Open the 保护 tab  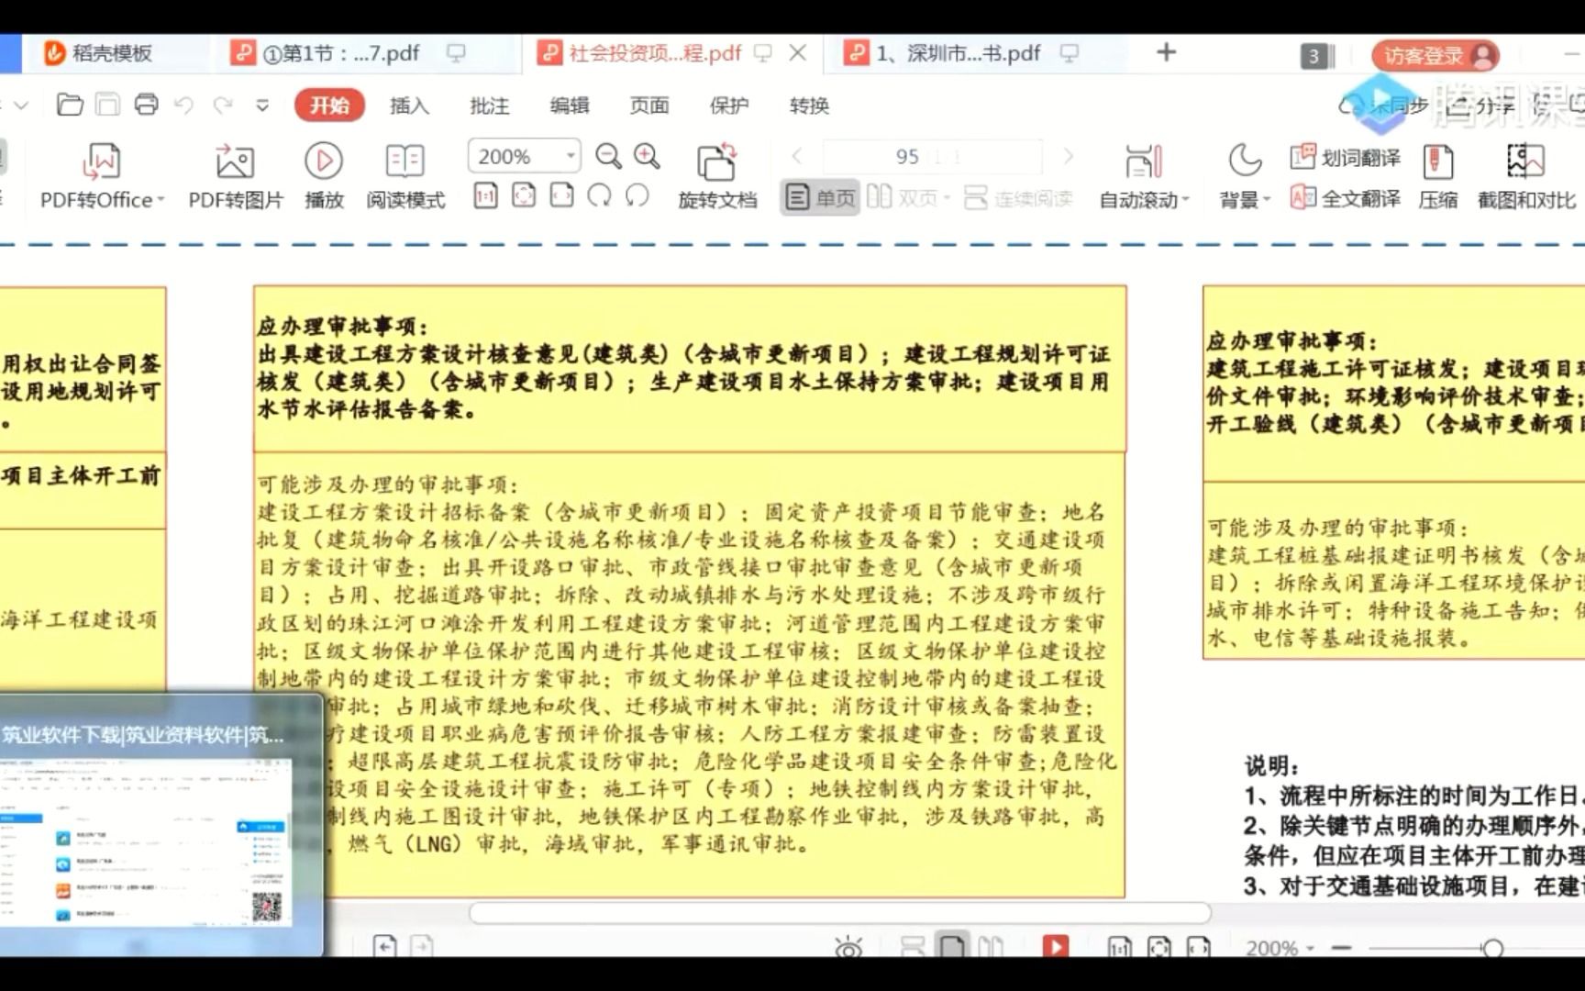click(x=728, y=106)
